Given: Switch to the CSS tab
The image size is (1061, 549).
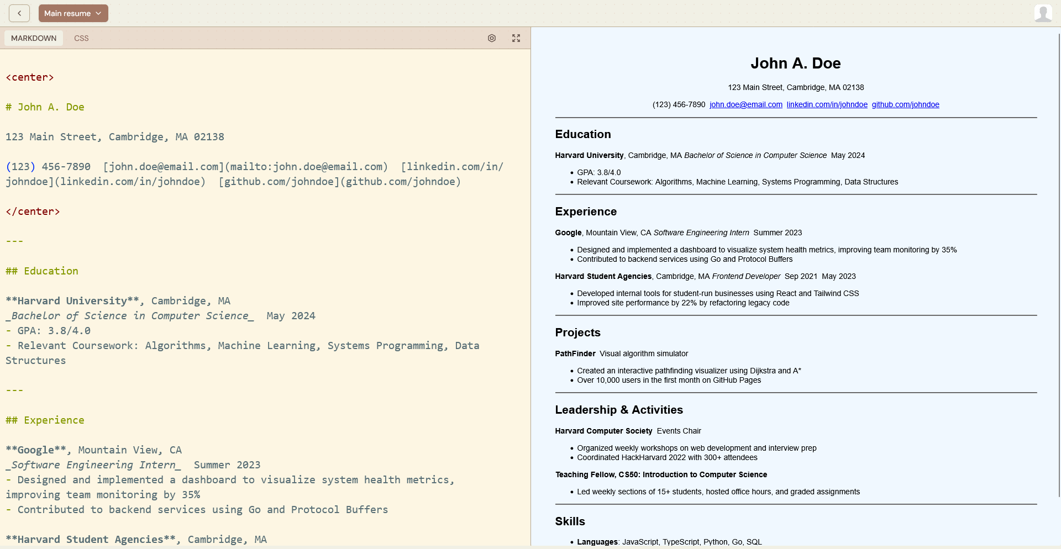Looking at the screenshot, I should pyautogui.click(x=81, y=38).
